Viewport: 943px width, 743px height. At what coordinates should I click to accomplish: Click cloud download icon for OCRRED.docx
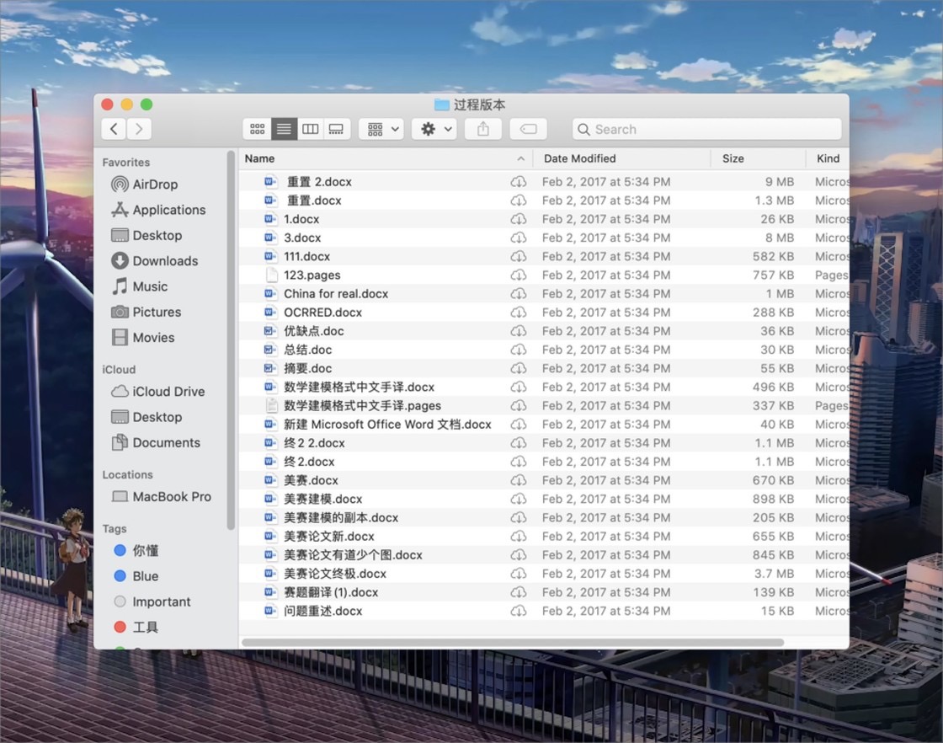point(519,313)
